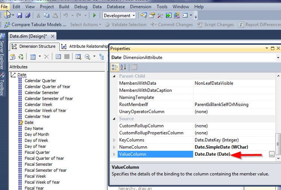Select the Date key attribute
This screenshot has height=190, width=281.
point(29,123)
